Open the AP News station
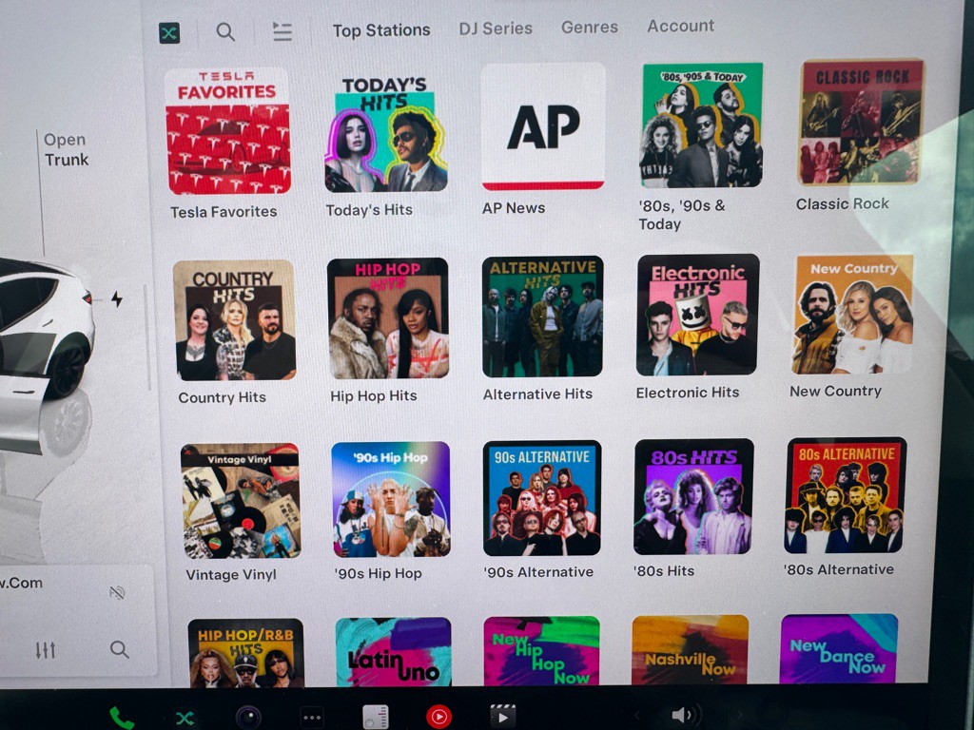Screen dimensions: 974x730 click(x=543, y=126)
